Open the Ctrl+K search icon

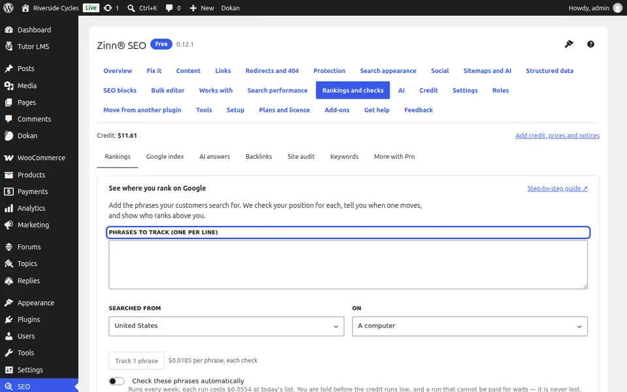(x=131, y=8)
